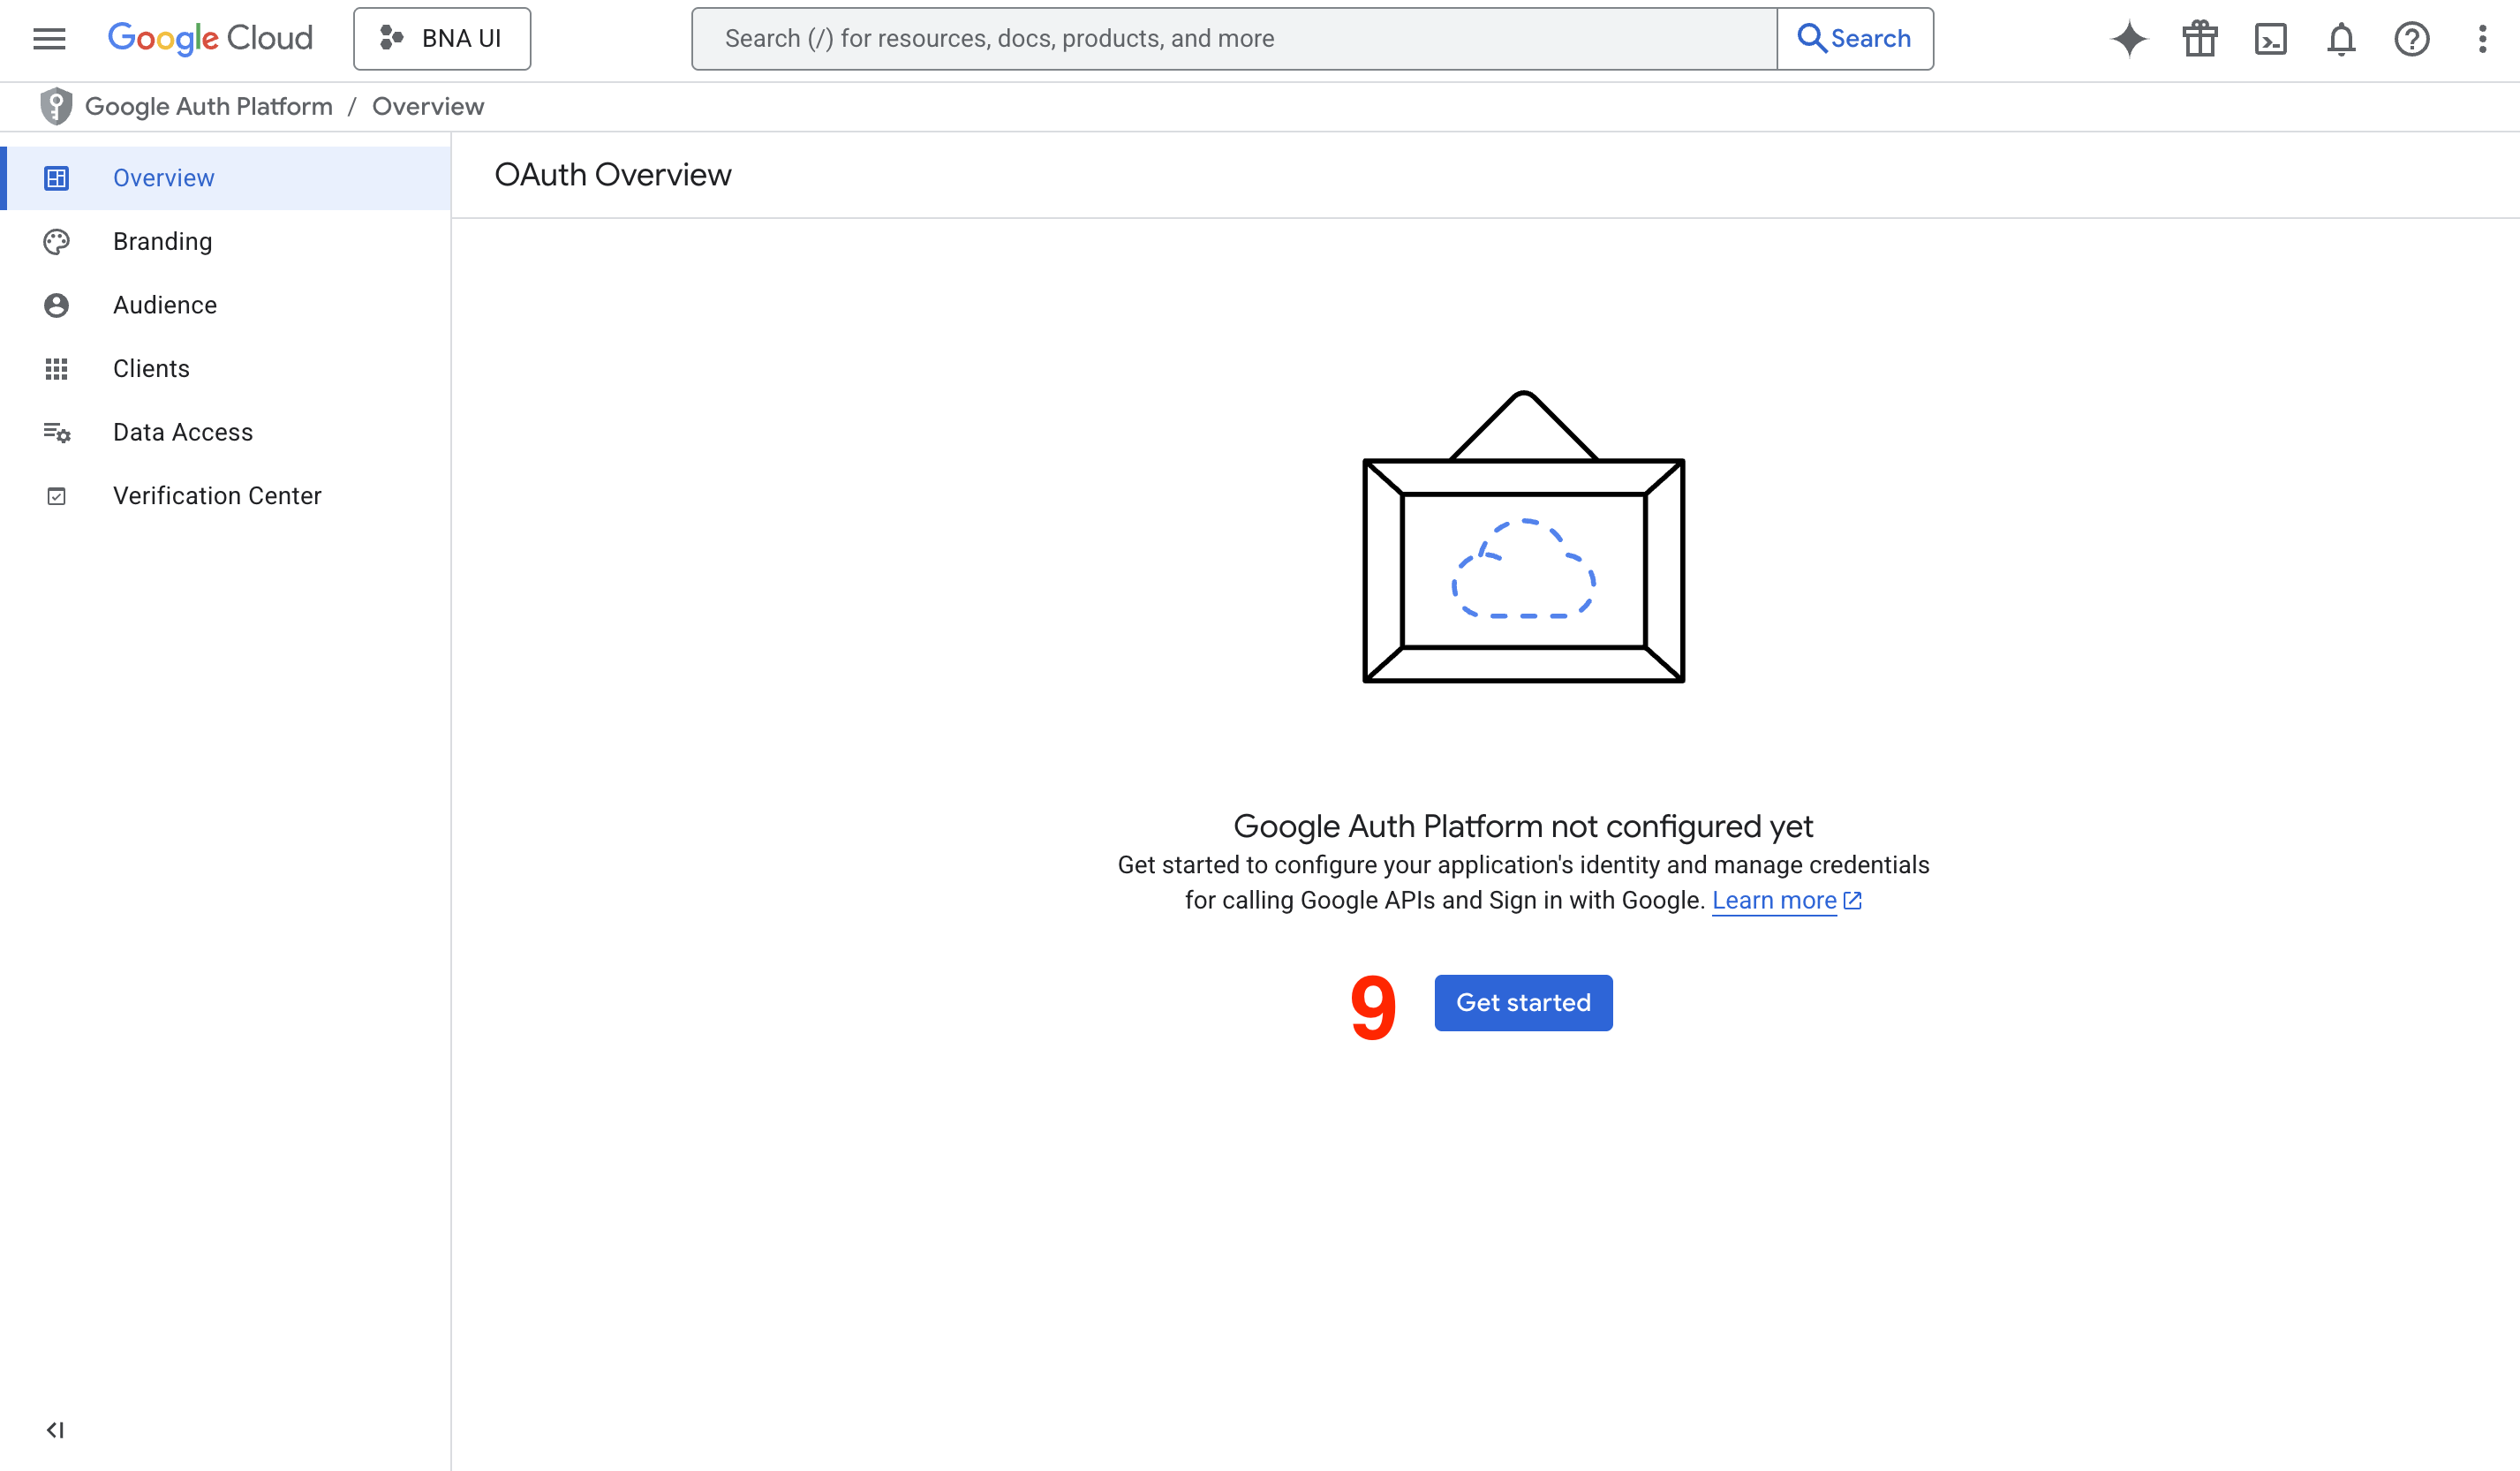
Task: Click the Overview breadcrumb
Action: [x=428, y=106]
